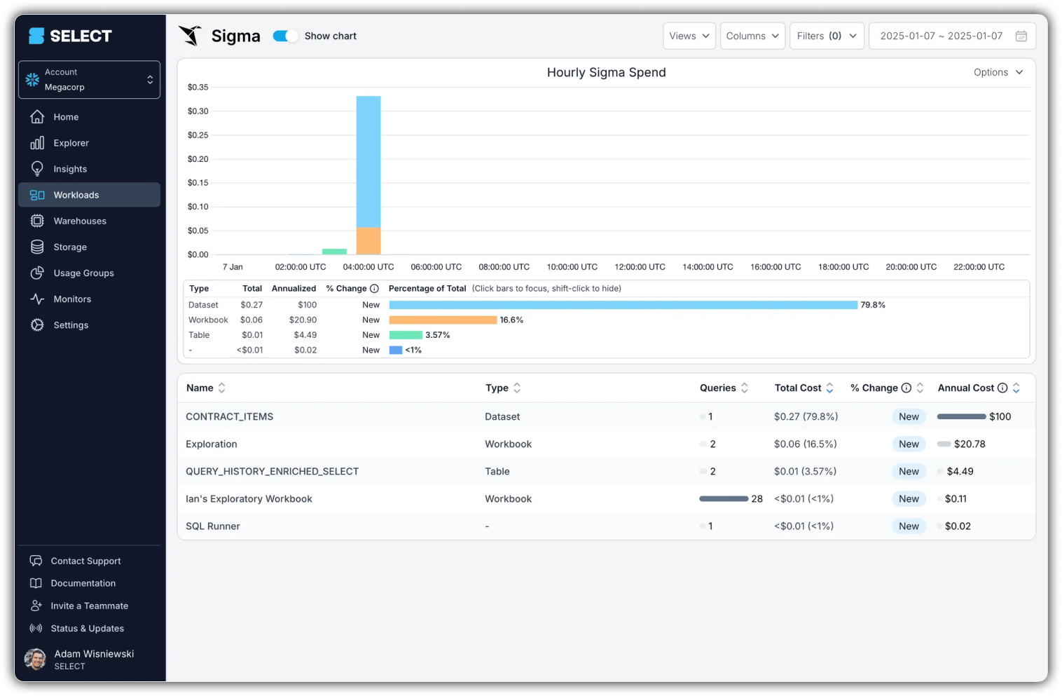This screenshot has height=696, width=1062.
Task: Click the Settings gear icon
Action: [x=37, y=325]
